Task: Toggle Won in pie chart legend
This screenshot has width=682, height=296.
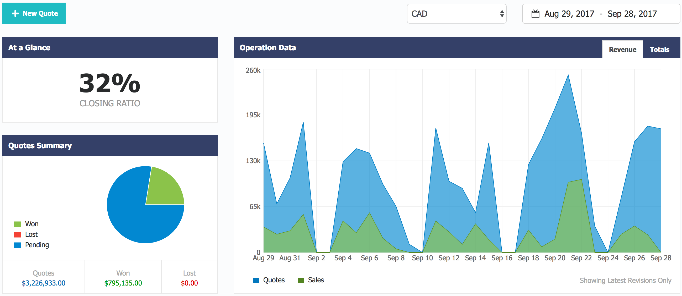Action: click(x=32, y=224)
